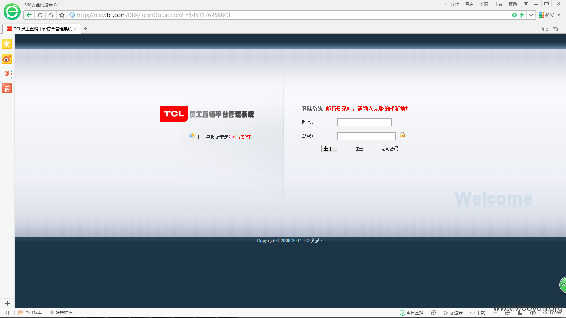Image resolution: width=566 pixels, height=318 pixels.
Task: Open the Weibo sidebar icon
Action: 7,59
